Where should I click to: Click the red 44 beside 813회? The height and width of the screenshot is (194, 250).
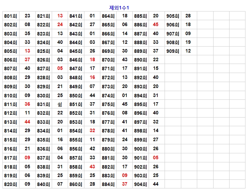[27, 122]
